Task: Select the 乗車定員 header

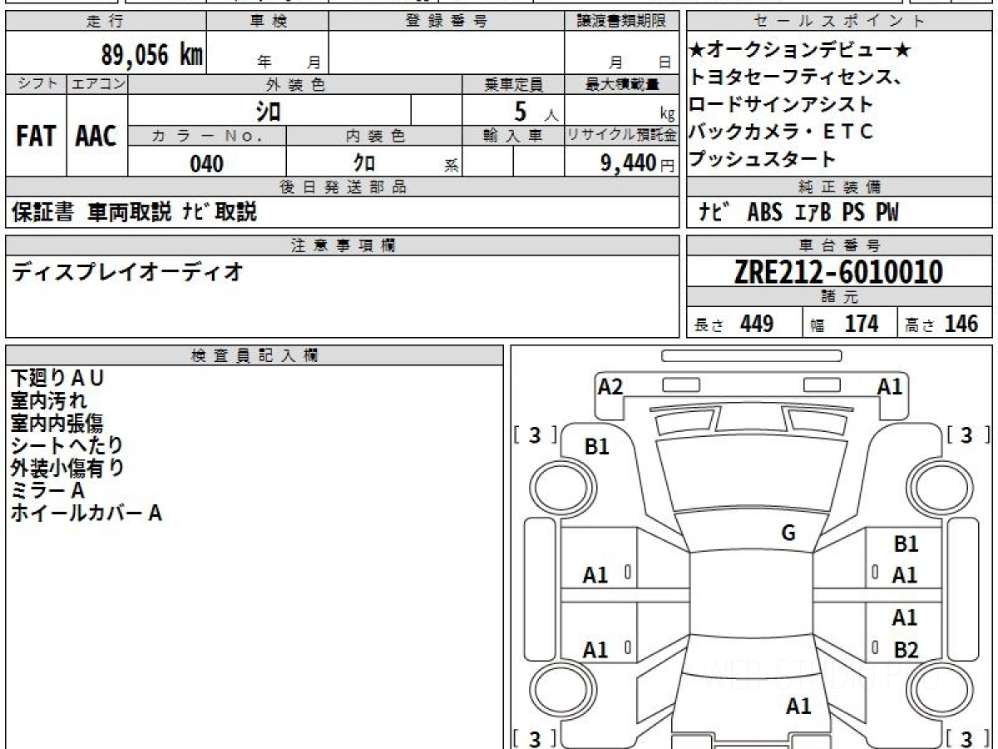Action: coord(513,84)
